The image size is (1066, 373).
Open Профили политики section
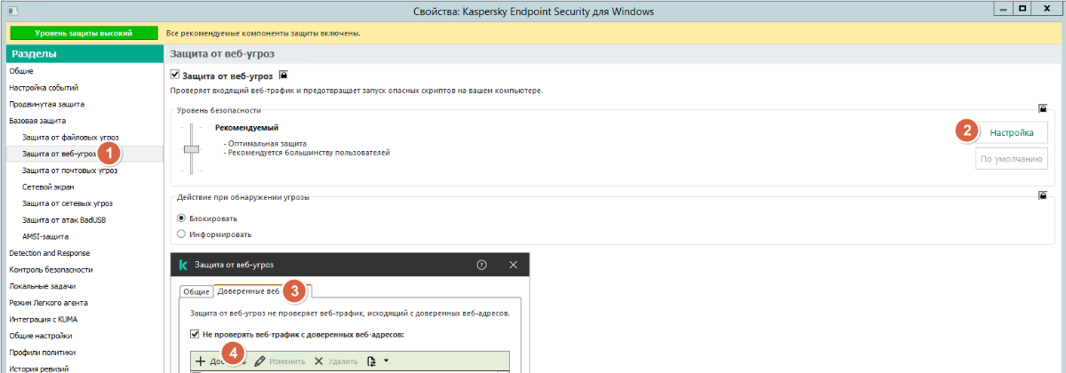coord(44,353)
